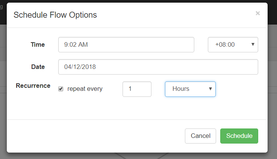
Task: Click the arrow on the Hours dropdown
Action: tap(210, 89)
